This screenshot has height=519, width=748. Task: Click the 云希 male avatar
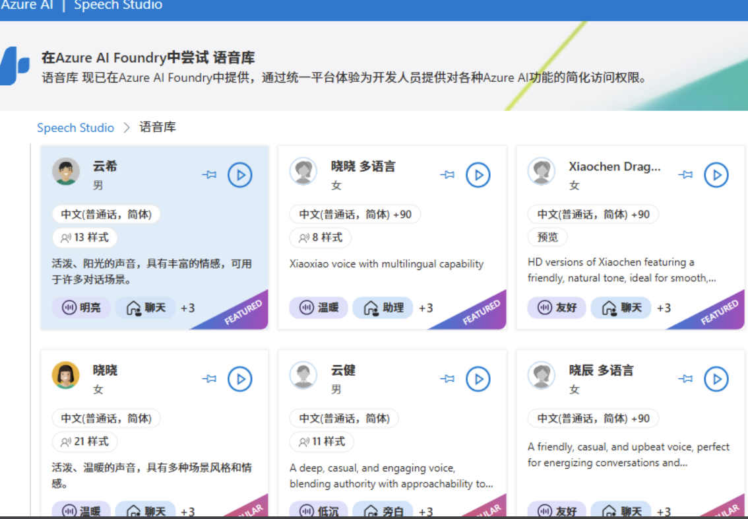66,171
